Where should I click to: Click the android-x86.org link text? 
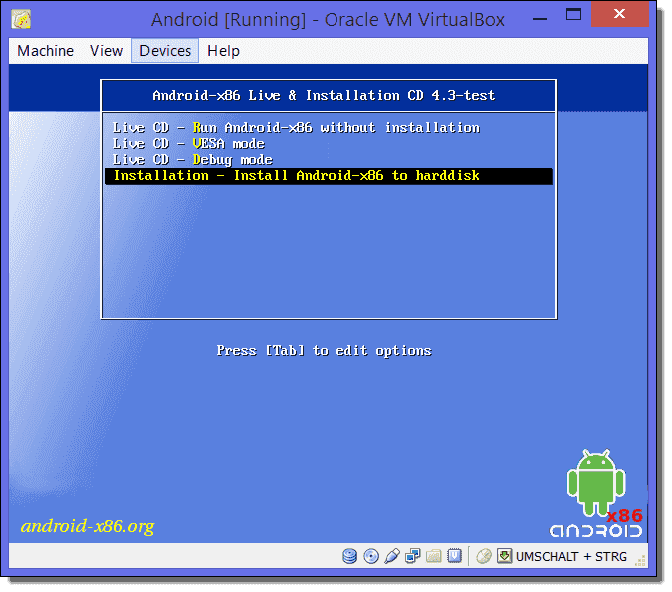88,526
